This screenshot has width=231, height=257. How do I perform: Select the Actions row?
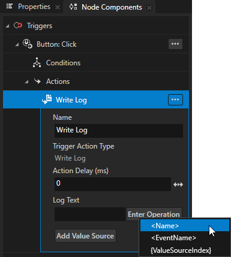pyautogui.click(x=96, y=81)
